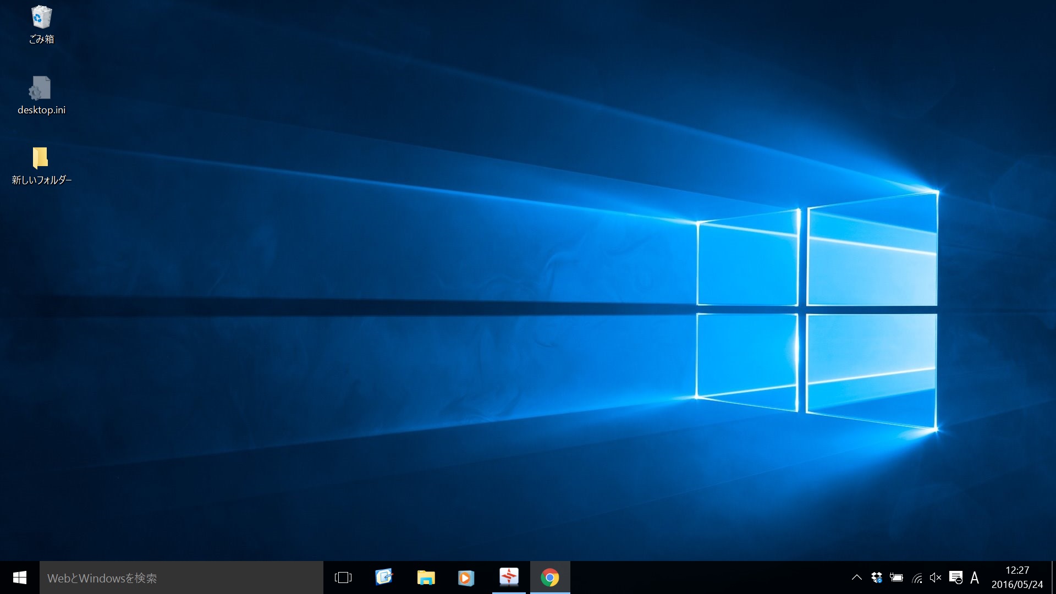This screenshot has width=1056, height=594.
Task: Click the WebとWindowsを検索 search box
Action: click(182, 577)
